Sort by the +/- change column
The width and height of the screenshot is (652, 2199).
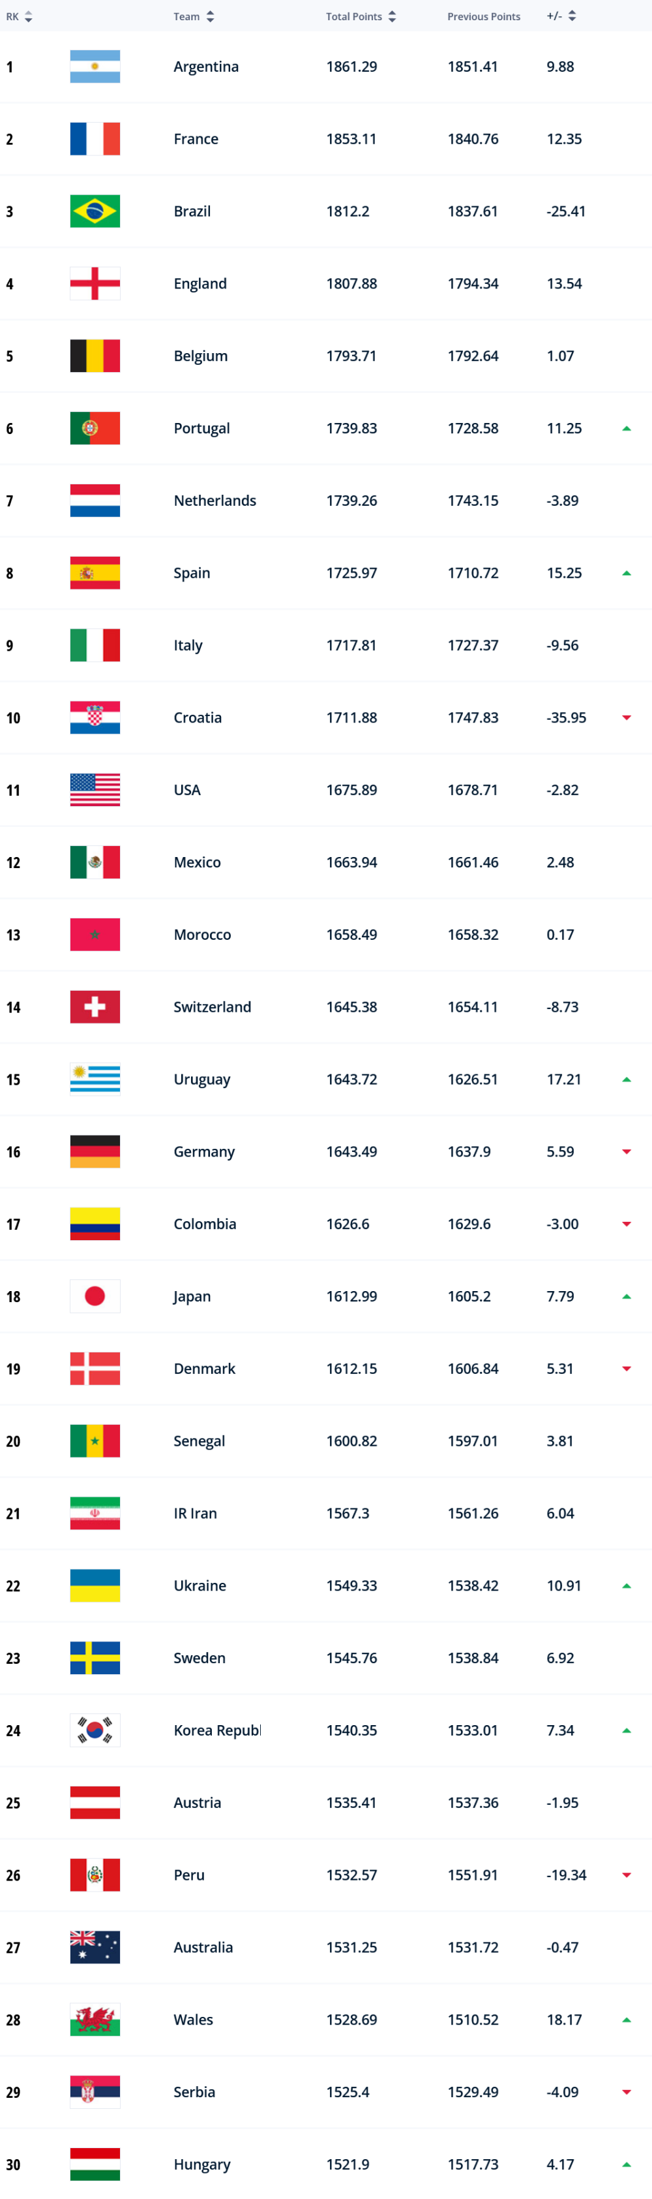pyautogui.click(x=572, y=16)
